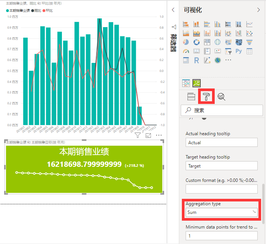
Task: Open the Fields tab of visualization pane
Action: 191,96
